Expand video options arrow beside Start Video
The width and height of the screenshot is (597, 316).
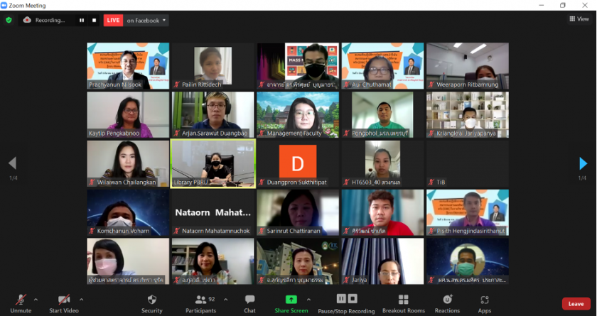pyautogui.click(x=81, y=299)
